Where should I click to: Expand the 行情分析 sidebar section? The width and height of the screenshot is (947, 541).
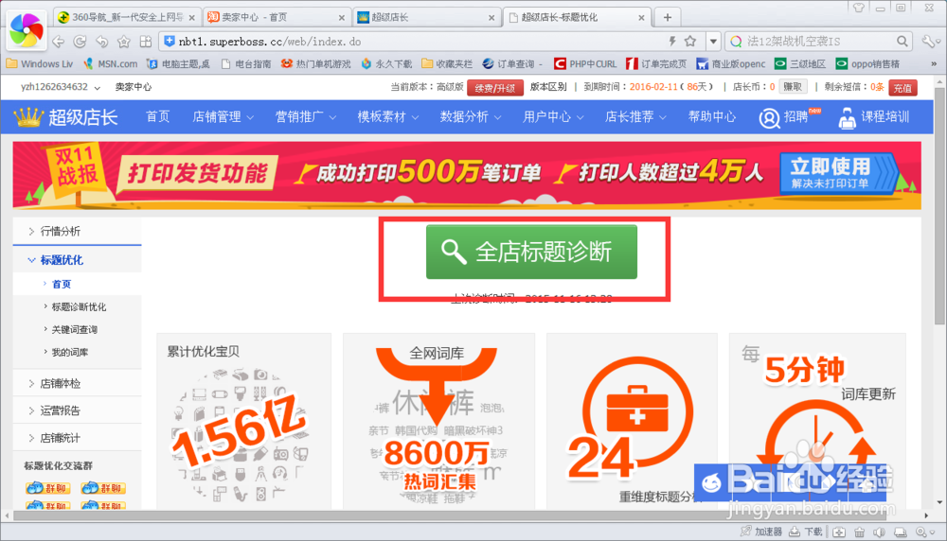[x=77, y=231]
